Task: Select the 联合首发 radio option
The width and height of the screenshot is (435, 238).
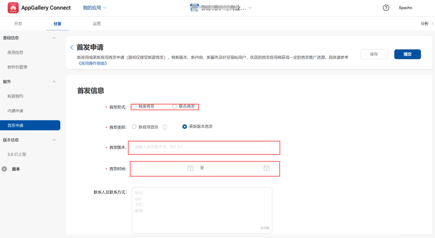Action: (175, 107)
